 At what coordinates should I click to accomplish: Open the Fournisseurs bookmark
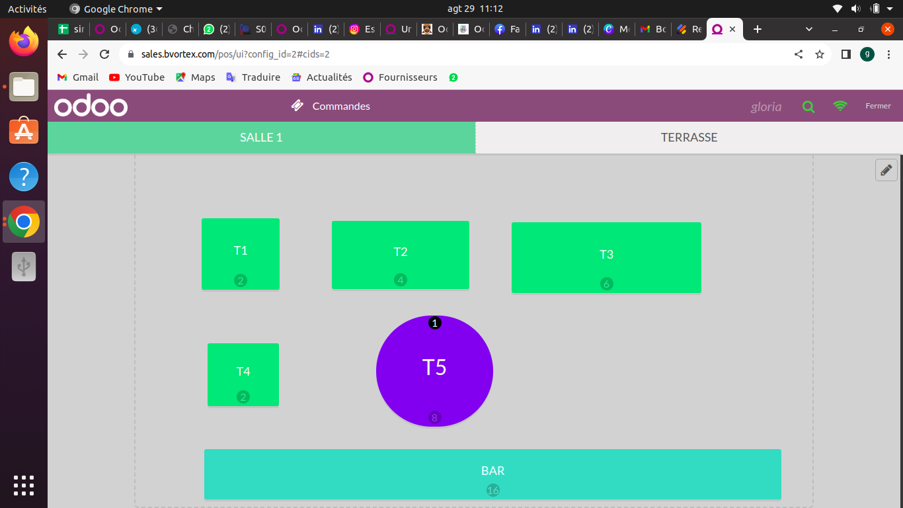coord(400,77)
